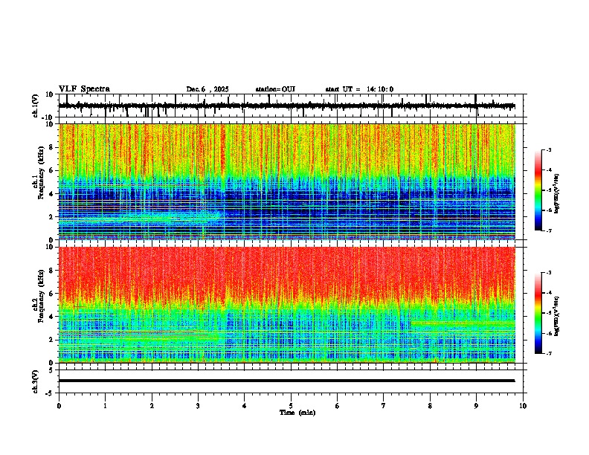Screen dimensions: 589x455
Task: Click the "start UT = 14:10: 0" text
Action: tap(359, 89)
